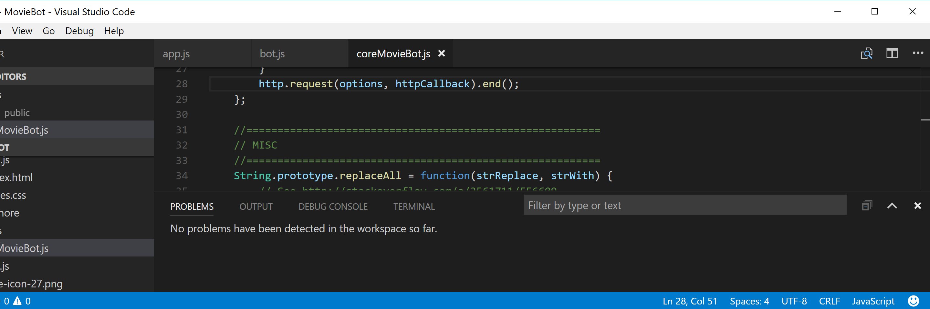The image size is (930, 309).
Task: Open the View menu
Action: [x=22, y=31]
